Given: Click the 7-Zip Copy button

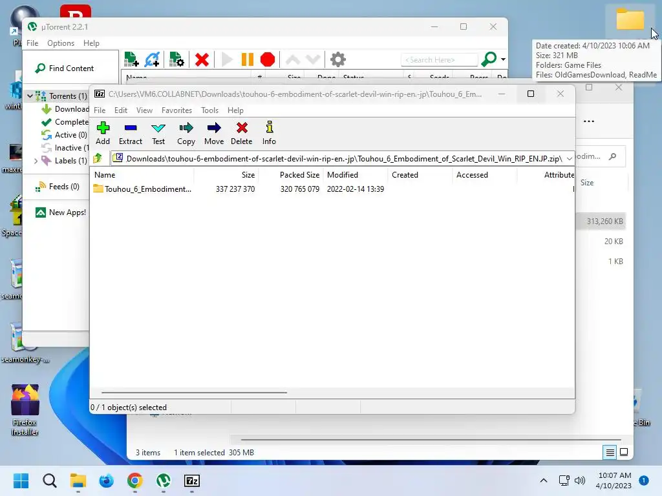Looking at the screenshot, I should pyautogui.click(x=186, y=133).
